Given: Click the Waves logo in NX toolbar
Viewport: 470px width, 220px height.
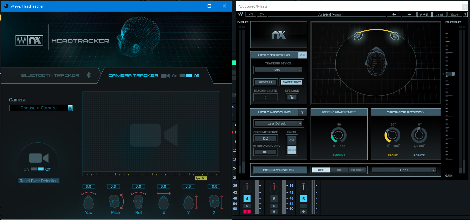Looking at the screenshot, I should pos(240,15).
